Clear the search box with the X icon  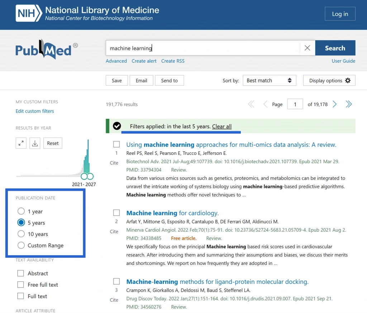[x=307, y=48]
